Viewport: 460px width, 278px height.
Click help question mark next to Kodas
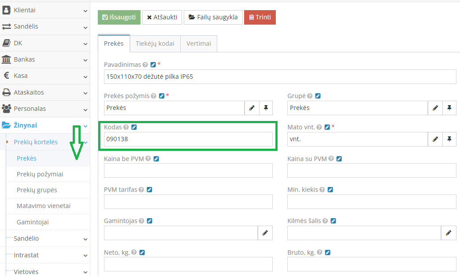[126, 127]
